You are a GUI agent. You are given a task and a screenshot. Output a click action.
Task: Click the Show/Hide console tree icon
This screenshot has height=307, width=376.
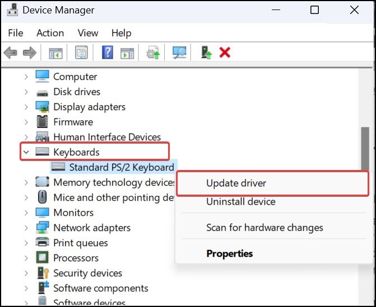[55, 53]
